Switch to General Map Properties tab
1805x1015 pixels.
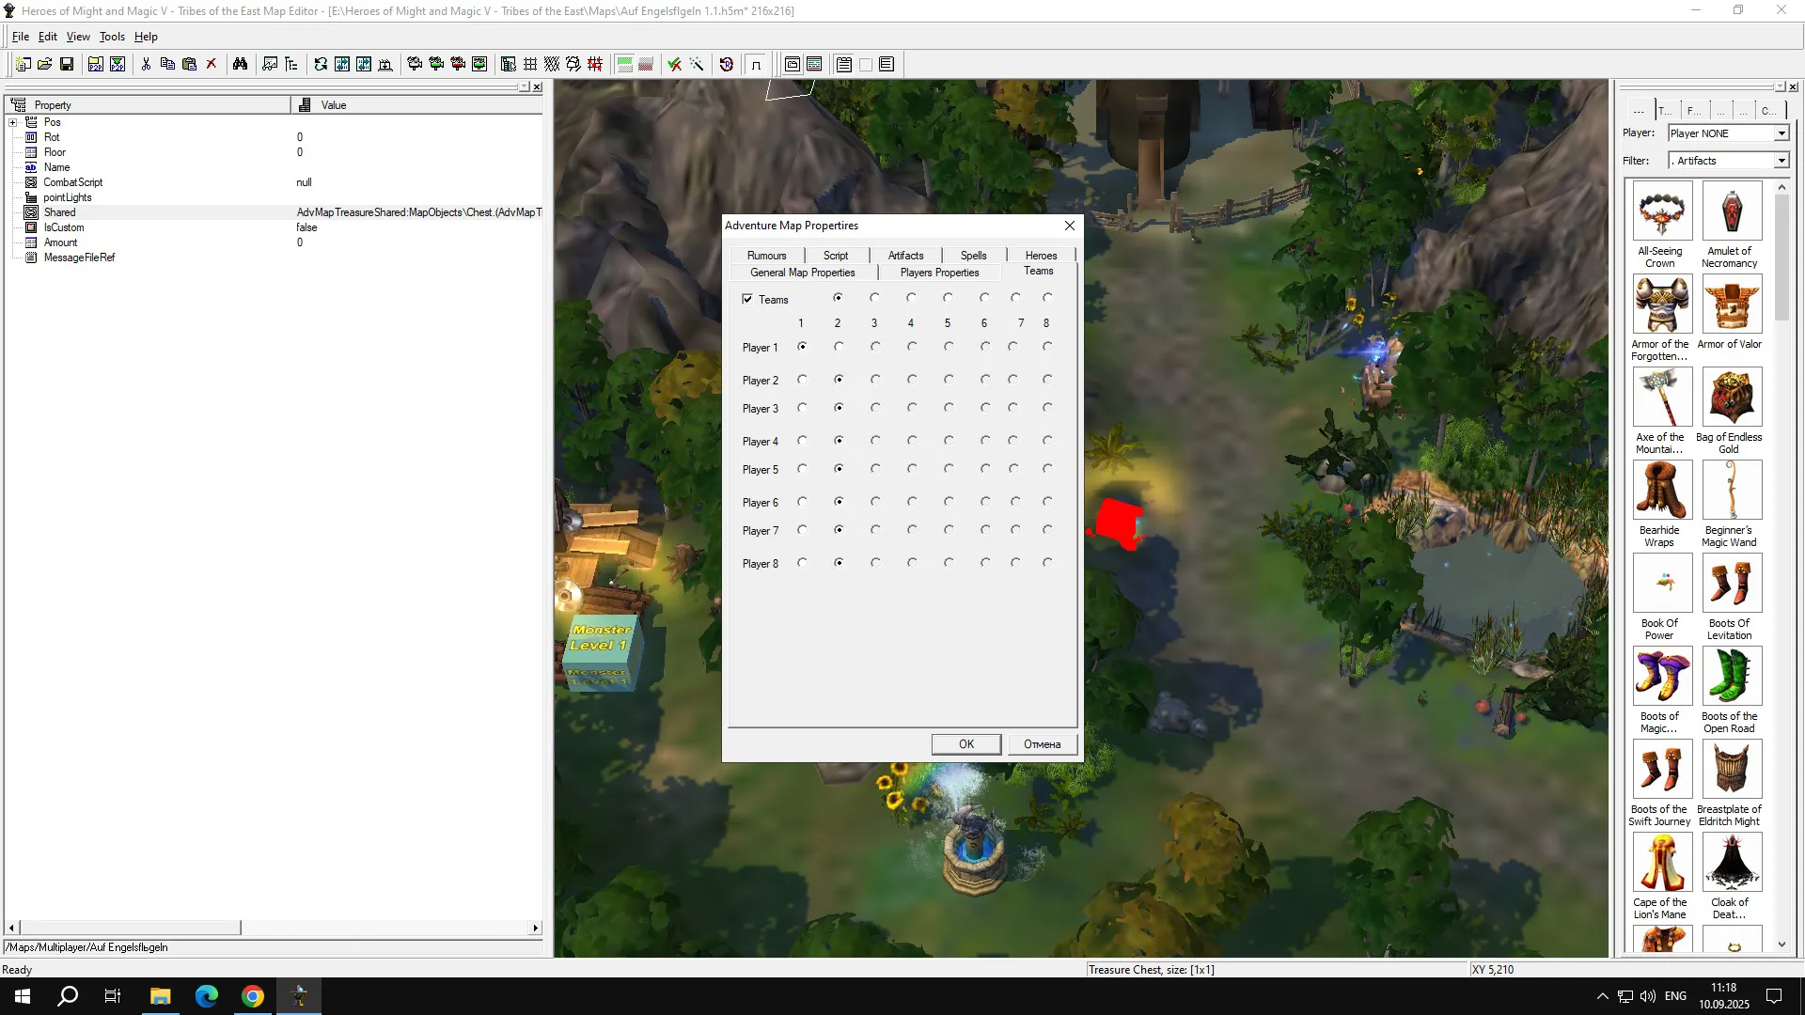(803, 273)
